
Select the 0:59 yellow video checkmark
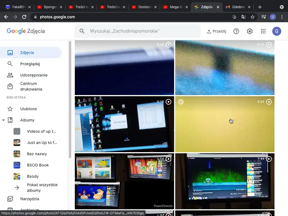[x=181, y=102]
